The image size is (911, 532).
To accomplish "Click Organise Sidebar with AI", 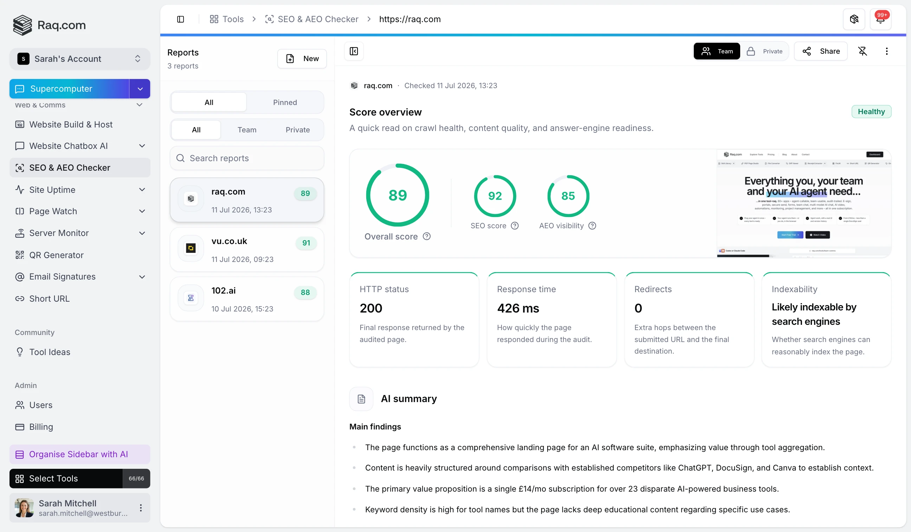I will (79, 454).
